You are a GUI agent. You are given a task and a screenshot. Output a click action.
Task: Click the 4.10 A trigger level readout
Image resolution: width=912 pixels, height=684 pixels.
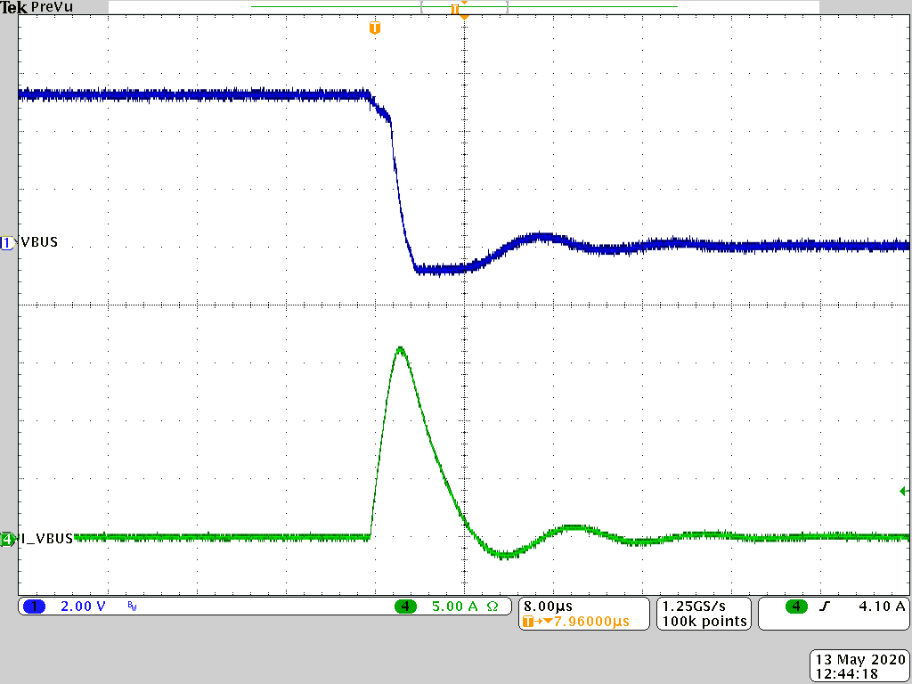[882, 607]
